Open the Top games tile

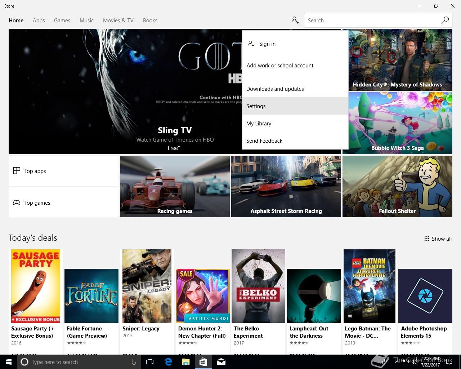(63, 203)
